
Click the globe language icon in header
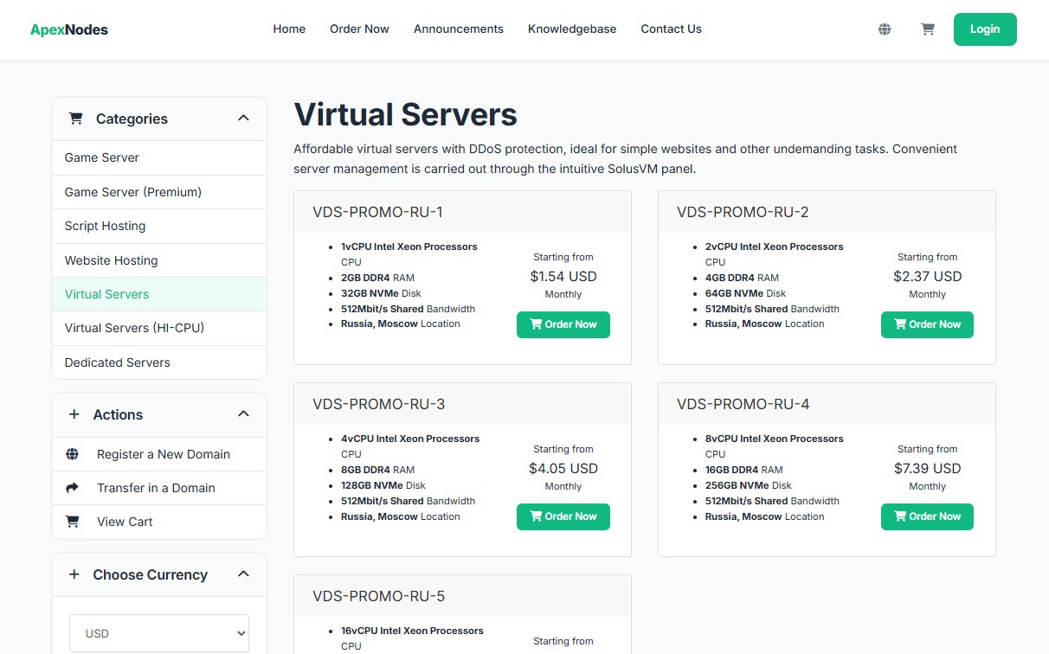(885, 29)
